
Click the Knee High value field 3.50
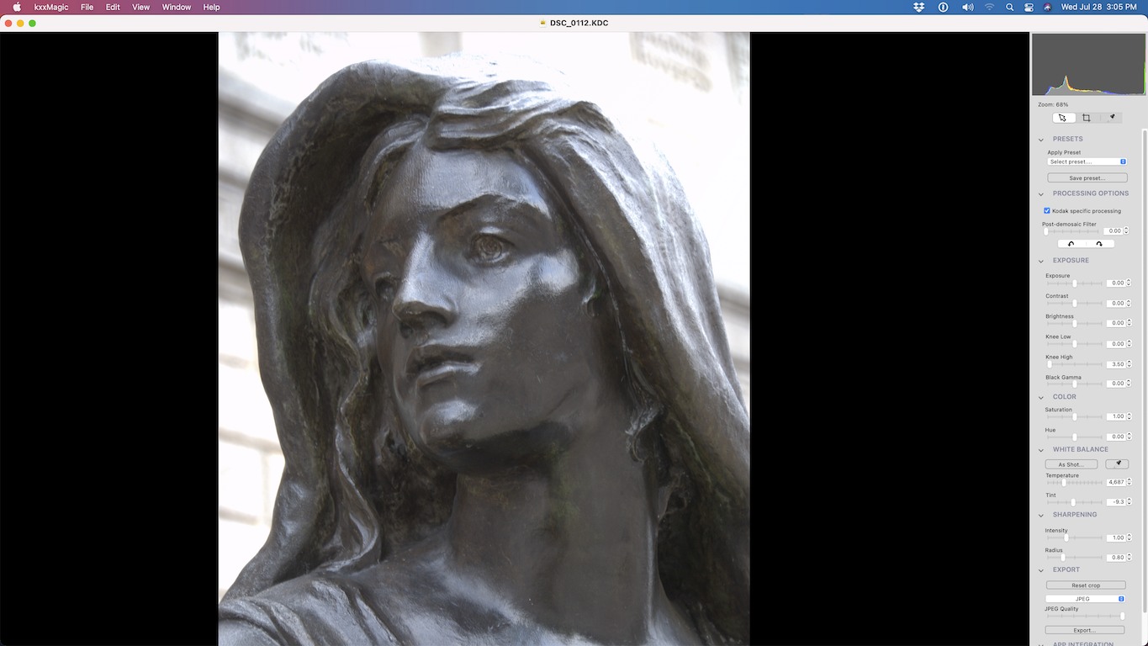(x=1115, y=364)
